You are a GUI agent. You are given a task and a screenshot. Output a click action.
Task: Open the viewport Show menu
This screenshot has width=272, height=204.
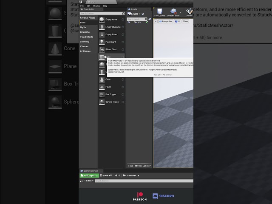(x=185, y=21)
